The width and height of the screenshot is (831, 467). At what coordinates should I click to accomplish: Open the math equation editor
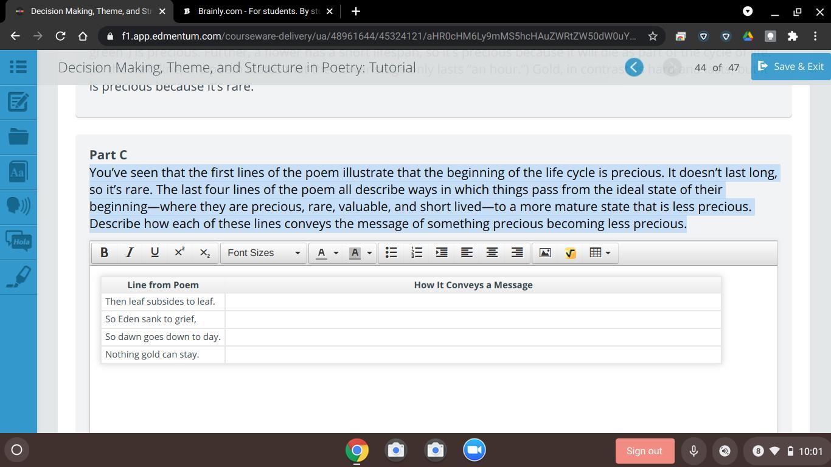coord(570,253)
